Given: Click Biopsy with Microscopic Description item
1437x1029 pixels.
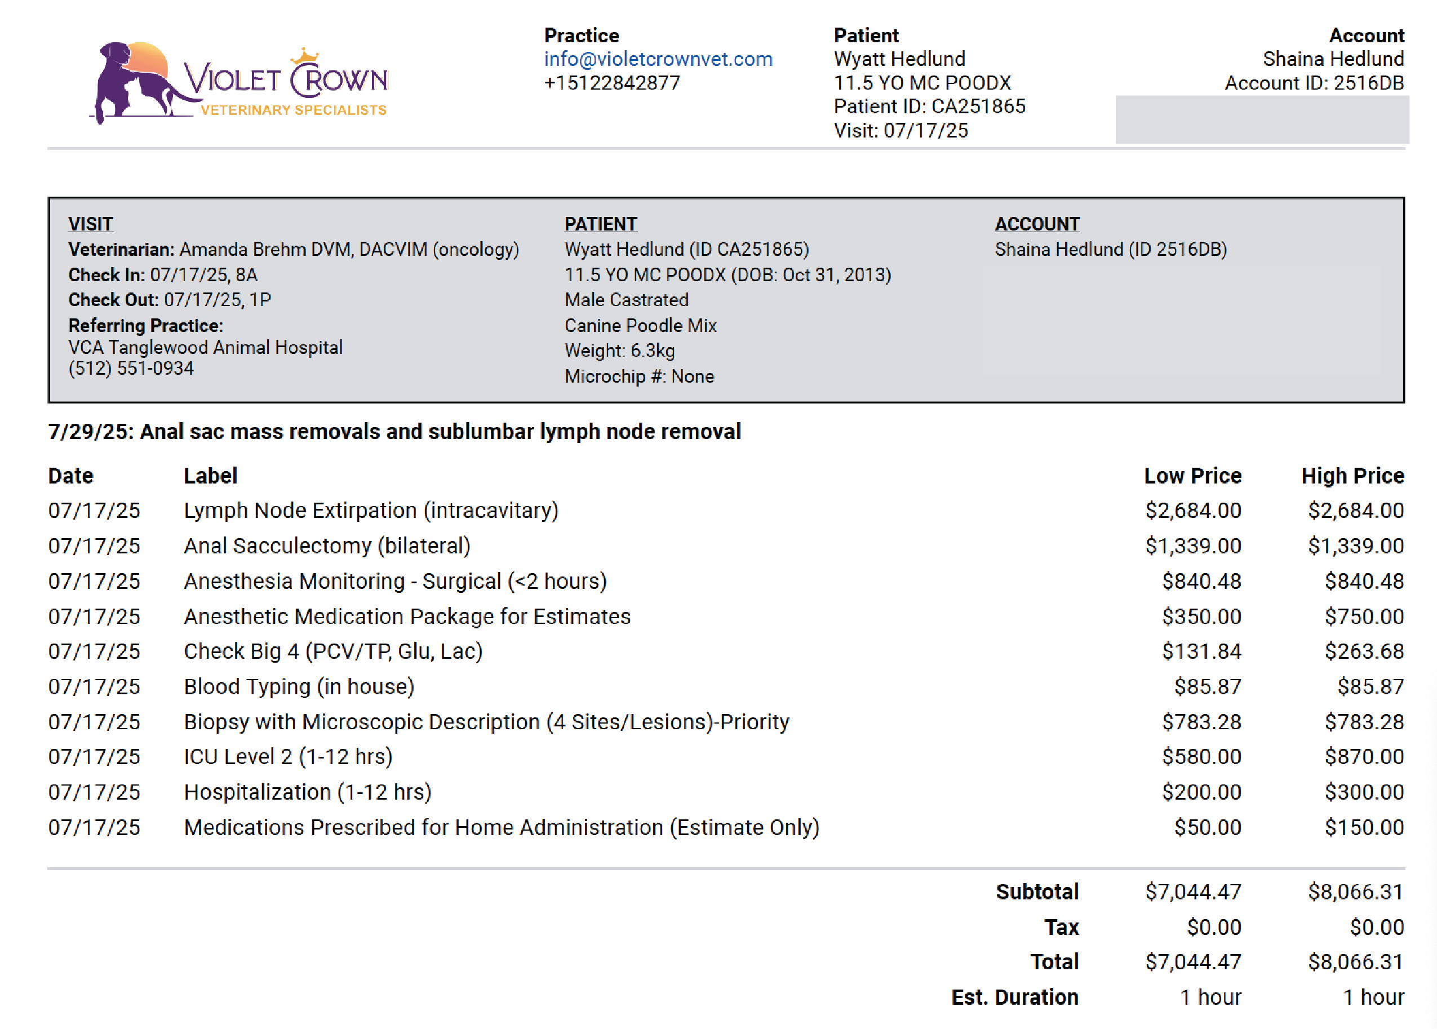Looking at the screenshot, I should pyautogui.click(x=486, y=722).
